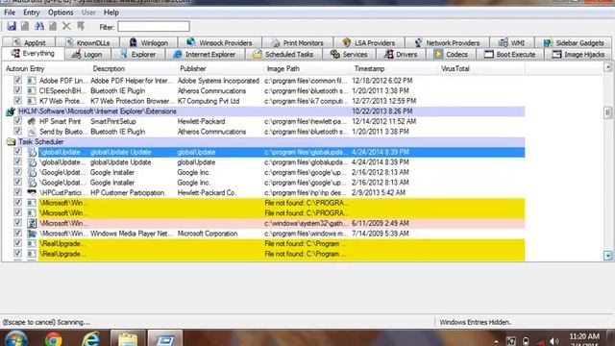Sort by the Description column header
The image size is (615, 346).
point(134,68)
